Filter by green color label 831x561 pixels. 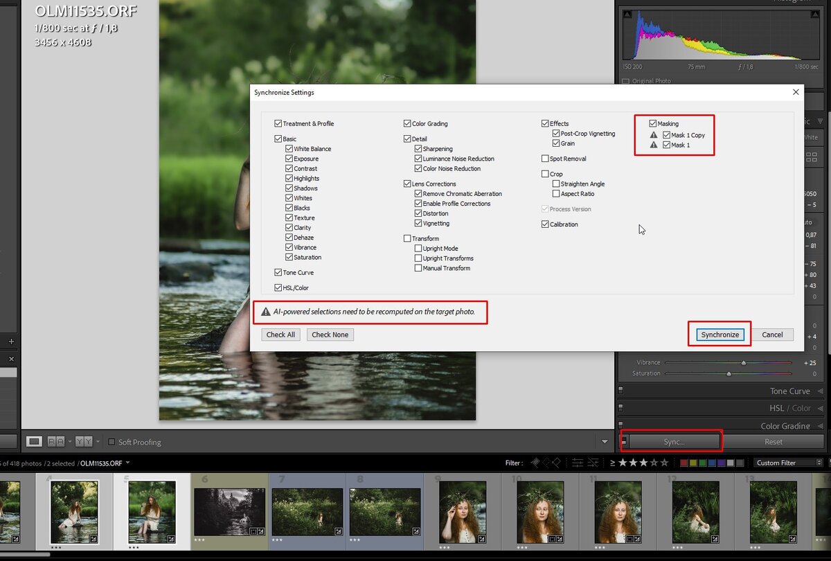click(704, 463)
